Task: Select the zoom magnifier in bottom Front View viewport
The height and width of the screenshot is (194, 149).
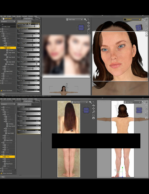Action: tap(94, 112)
